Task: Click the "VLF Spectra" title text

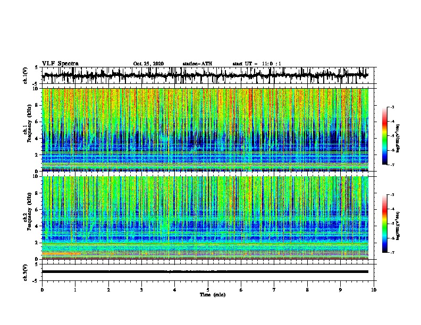Action: click(60, 64)
